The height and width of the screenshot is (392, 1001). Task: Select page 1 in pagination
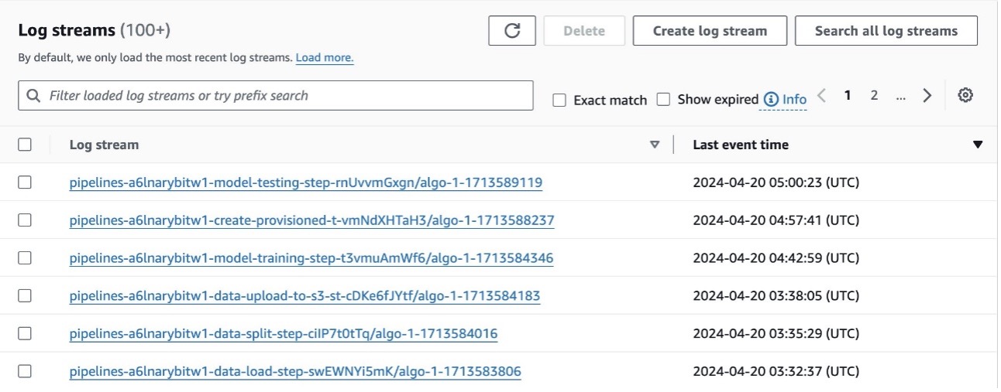(x=848, y=95)
